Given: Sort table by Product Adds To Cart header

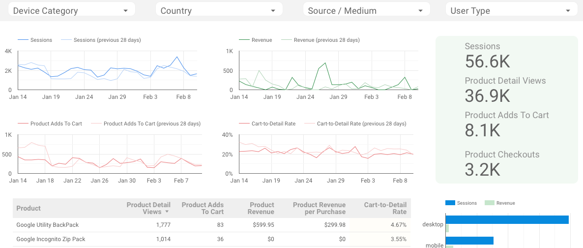Looking at the screenshot, I should [203, 208].
